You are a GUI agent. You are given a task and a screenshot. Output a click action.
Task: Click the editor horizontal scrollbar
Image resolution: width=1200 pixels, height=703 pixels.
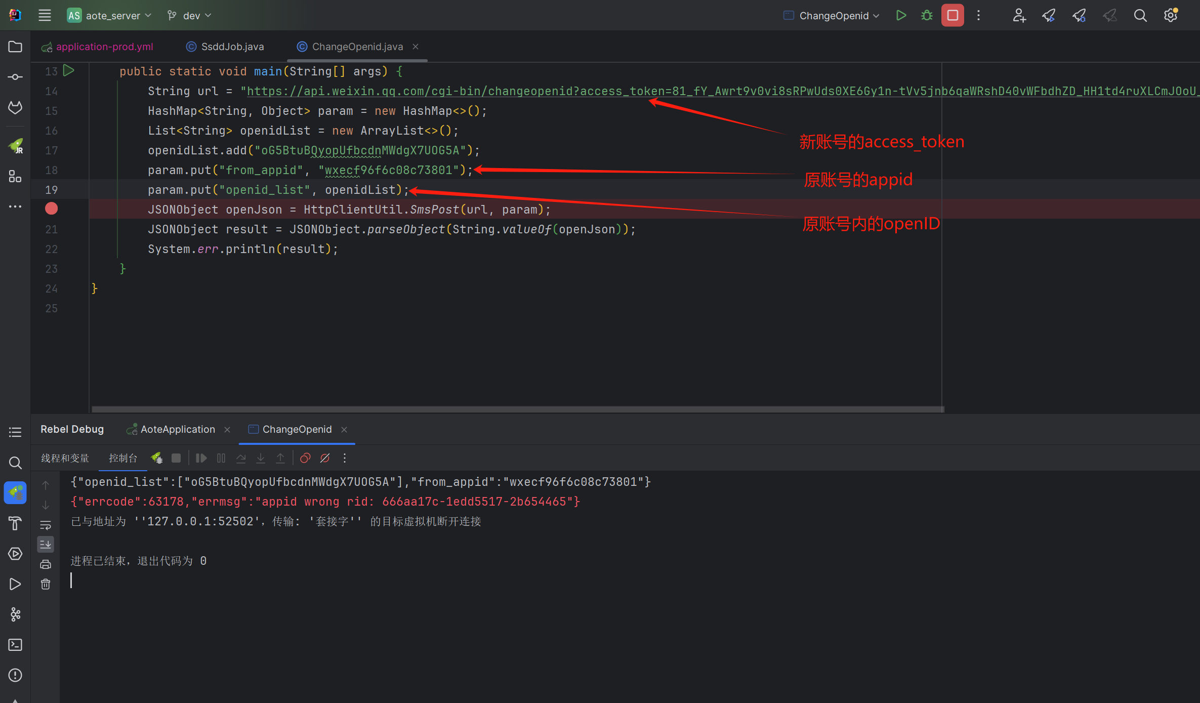[516, 409]
